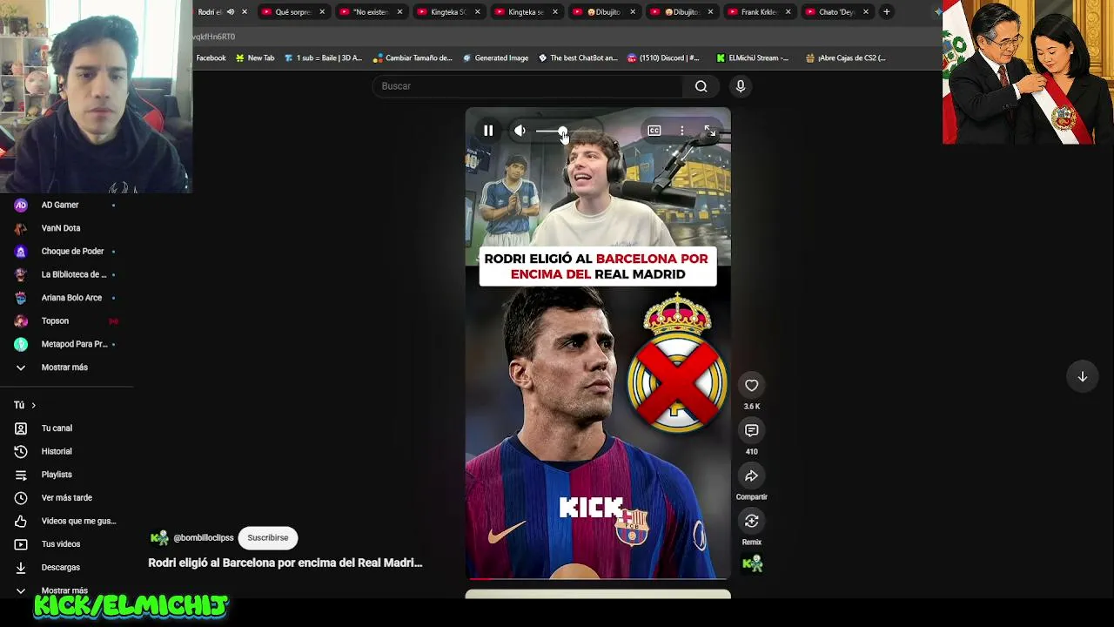Click the YouTube search field
This screenshot has height=627, width=1114.
click(x=529, y=86)
